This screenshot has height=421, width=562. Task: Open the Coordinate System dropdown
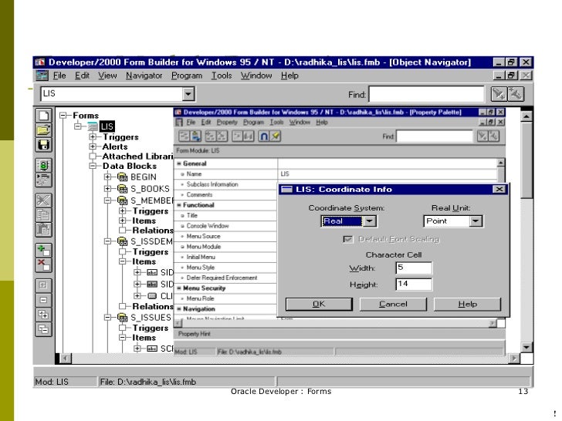(x=370, y=221)
